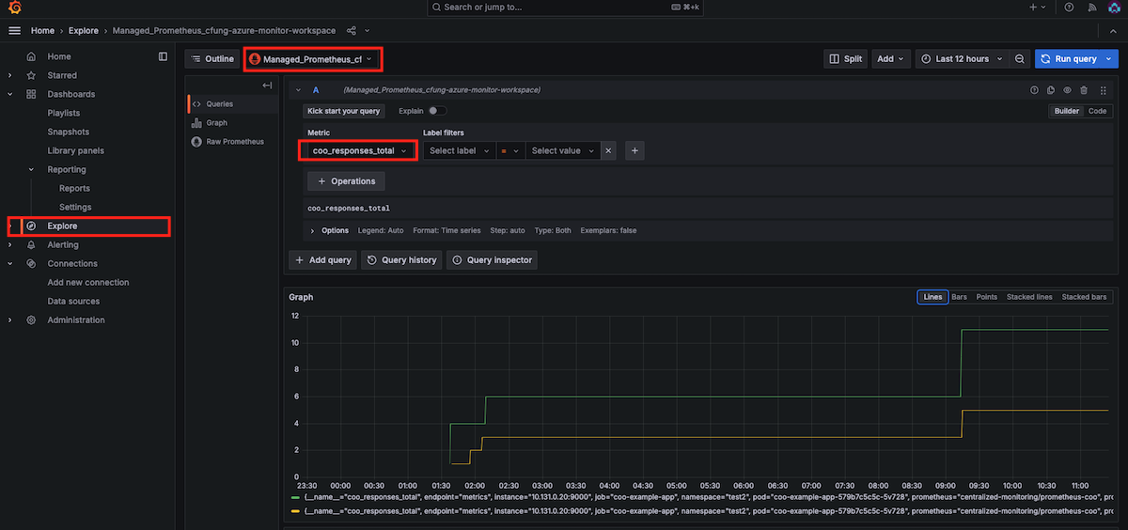The image size is (1128, 530).
Task: Expand the Starred sidebar section
Action: 10,75
